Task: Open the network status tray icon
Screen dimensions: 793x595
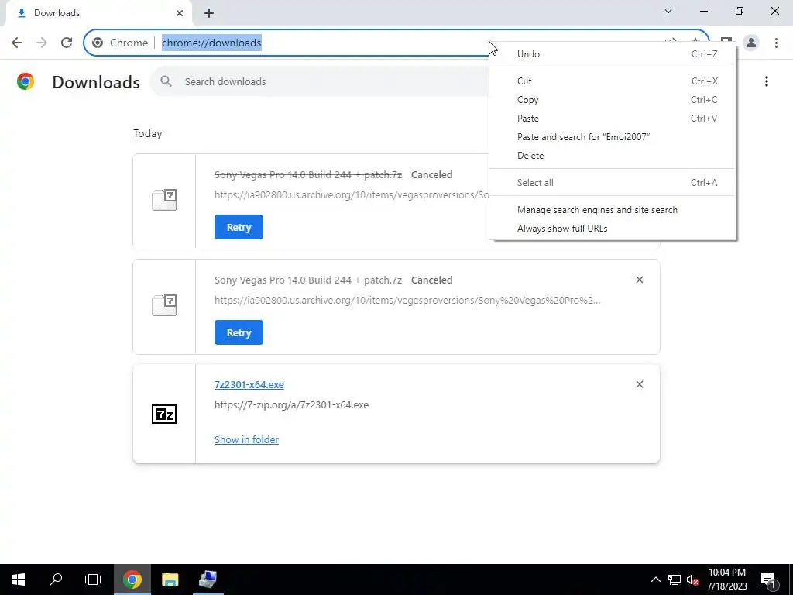Action: [x=675, y=580]
